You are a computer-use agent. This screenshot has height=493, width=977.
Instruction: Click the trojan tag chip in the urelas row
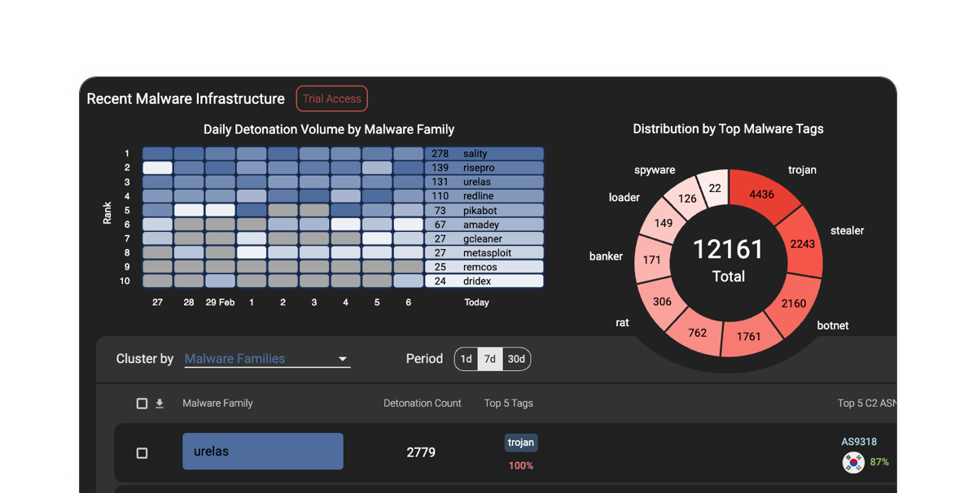521,443
